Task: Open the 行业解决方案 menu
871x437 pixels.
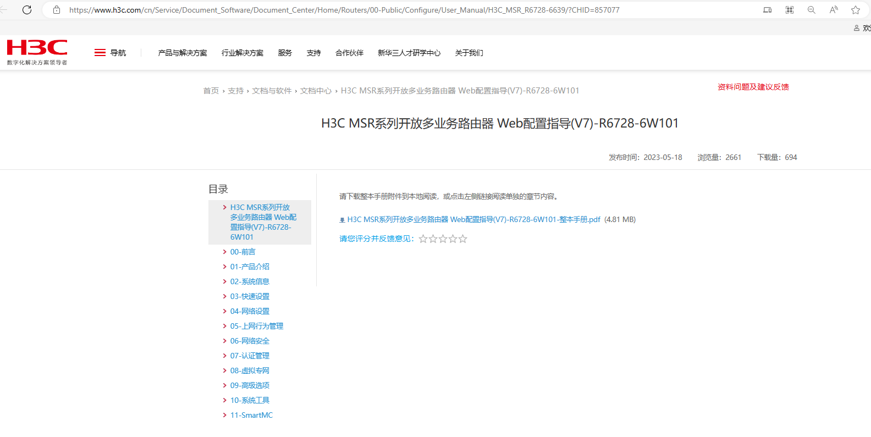Action: (x=242, y=53)
